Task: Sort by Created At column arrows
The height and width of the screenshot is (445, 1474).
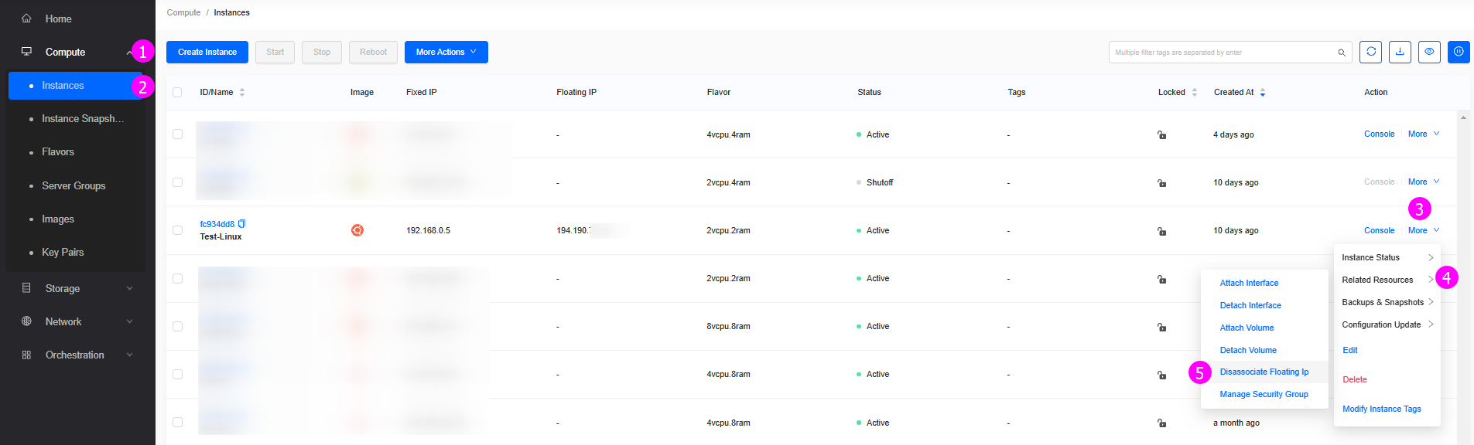Action: (1263, 92)
